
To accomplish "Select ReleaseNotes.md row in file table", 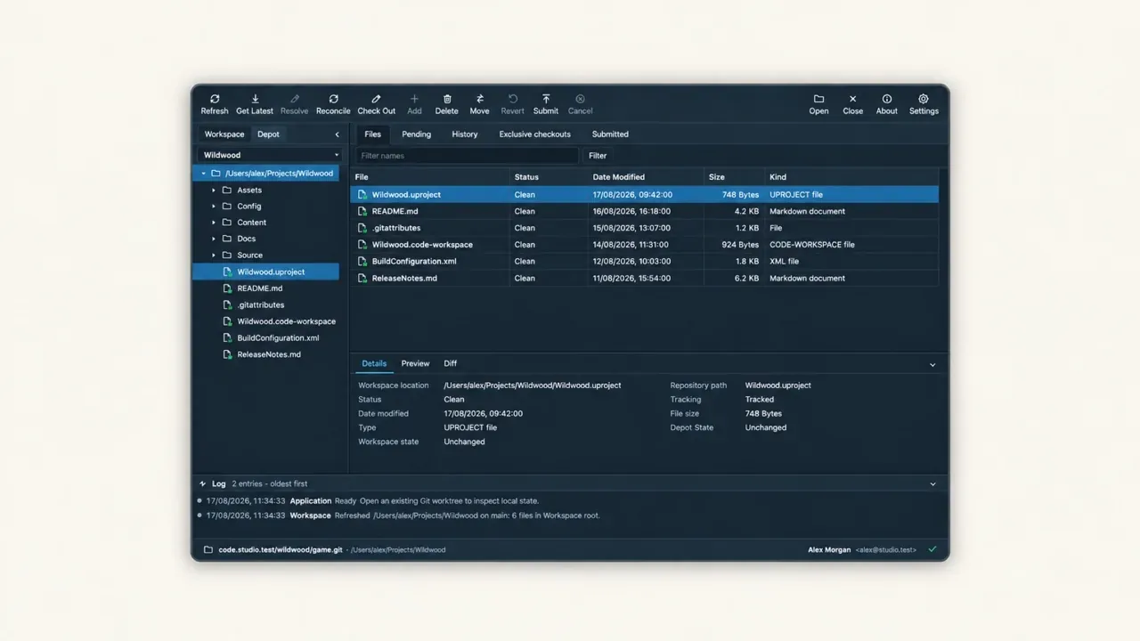I will pyautogui.click(x=645, y=278).
